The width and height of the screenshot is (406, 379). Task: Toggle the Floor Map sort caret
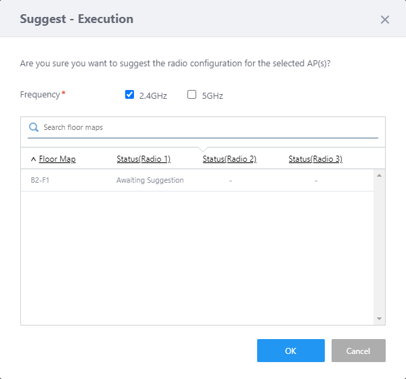(x=33, y=159)
